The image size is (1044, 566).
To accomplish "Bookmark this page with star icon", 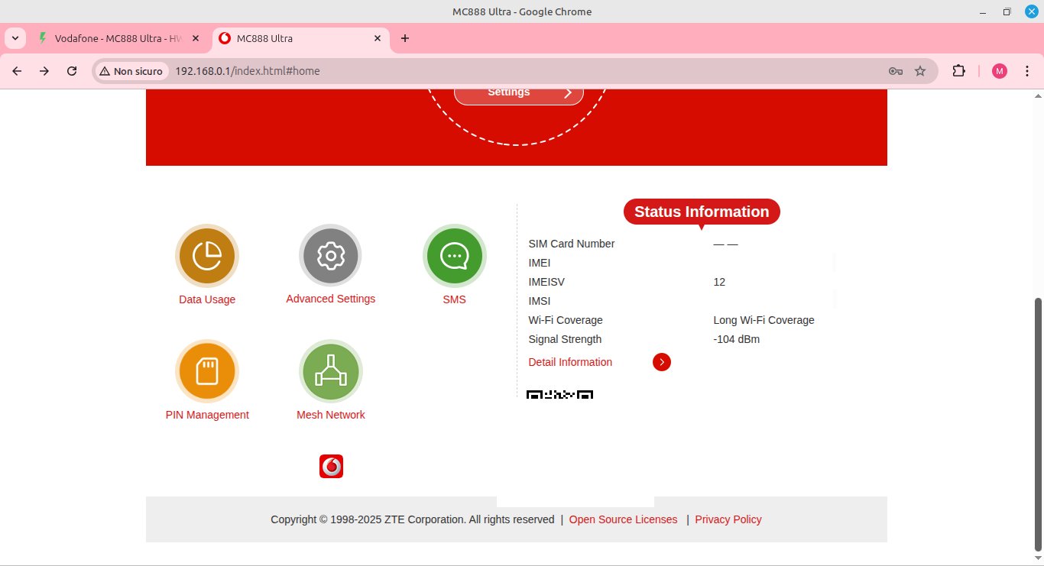I will click(920, 71).
